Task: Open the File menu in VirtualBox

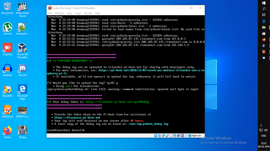Action: (x=50, y=13)
